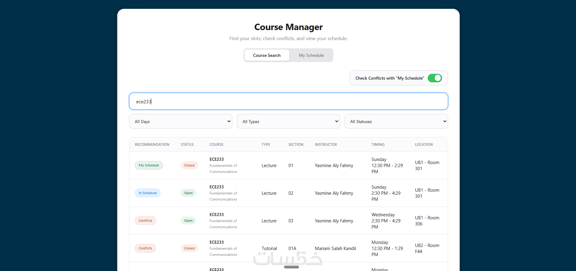This screenshot has width=576, height=271.
Task: Select ECE233 course name in section 03 row
Action: pyautogui.click(x=216, y=214)
